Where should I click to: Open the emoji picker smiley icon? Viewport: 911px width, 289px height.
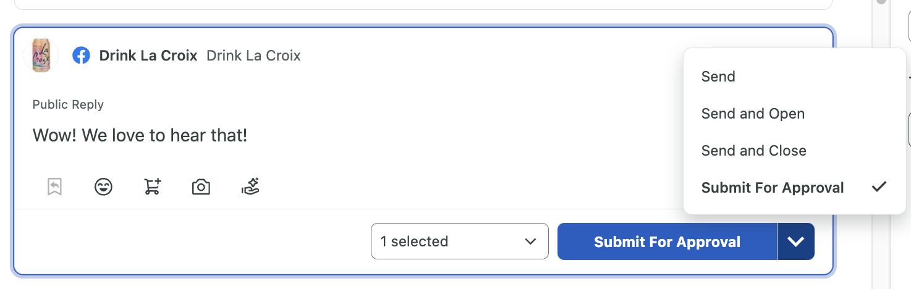(x=103, y=186)
